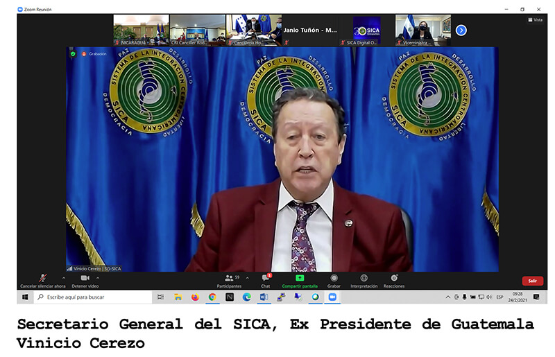555x357 pixels.
Task: Open the audio options arrow beside the microphone
Action: pyautogui.click(x=64, y=278)
